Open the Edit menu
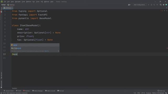The image size is (168, 94). [x=8, y=2]
